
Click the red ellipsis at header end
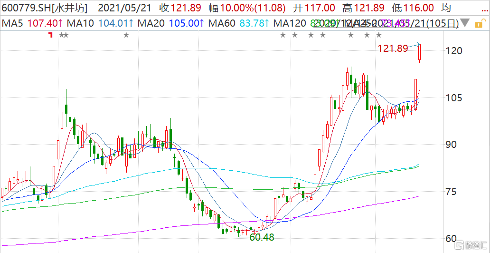(x=484, y=11)
